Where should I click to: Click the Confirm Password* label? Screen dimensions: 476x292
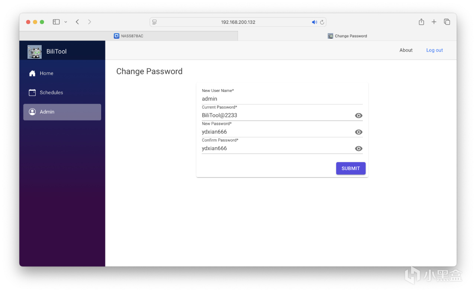click(220, 140)
